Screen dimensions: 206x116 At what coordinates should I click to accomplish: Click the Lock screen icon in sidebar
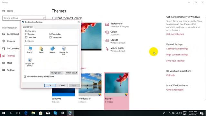coord(4,48)
